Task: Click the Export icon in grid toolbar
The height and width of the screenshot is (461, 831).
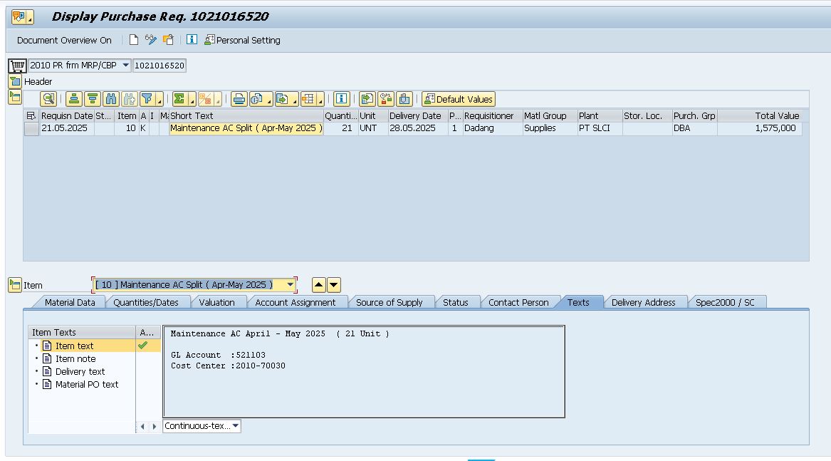Action: (x=283, y=99)
